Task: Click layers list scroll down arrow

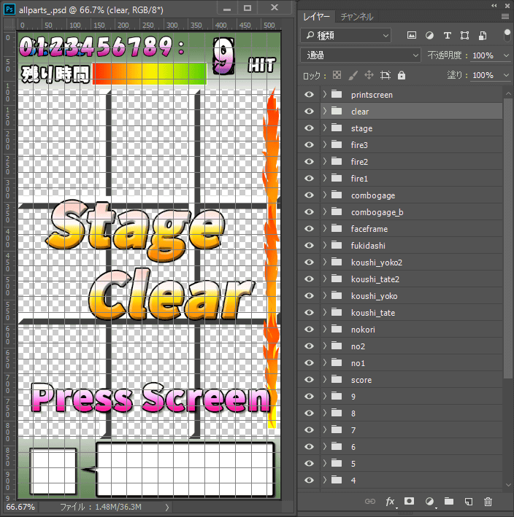Action: 508,485
